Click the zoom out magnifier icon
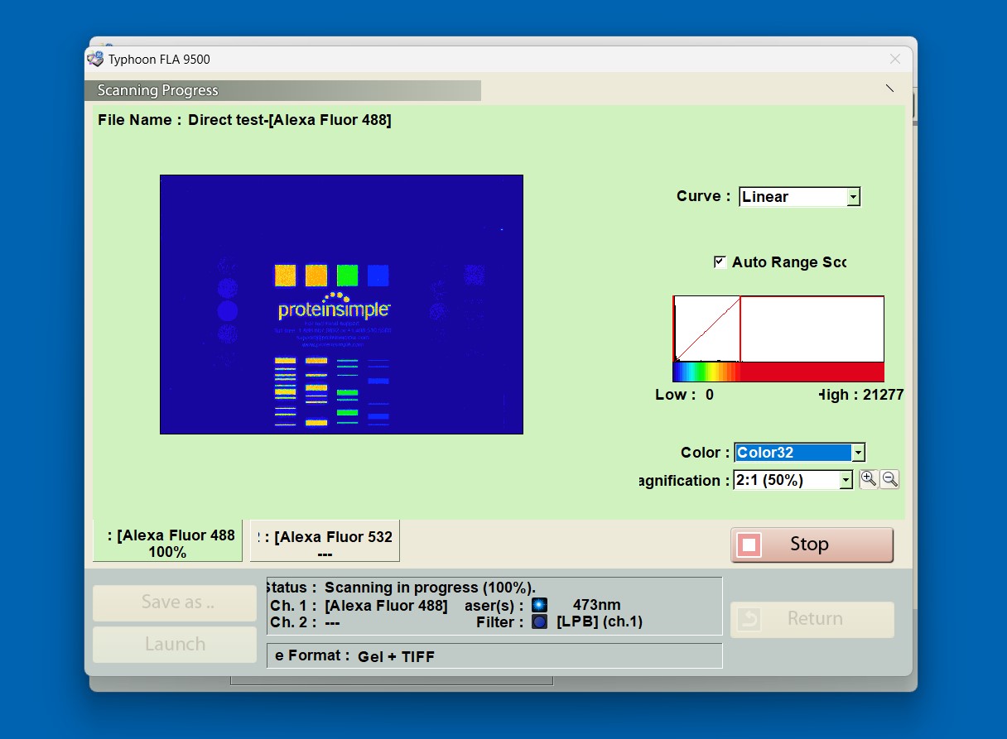 (889, 478)
